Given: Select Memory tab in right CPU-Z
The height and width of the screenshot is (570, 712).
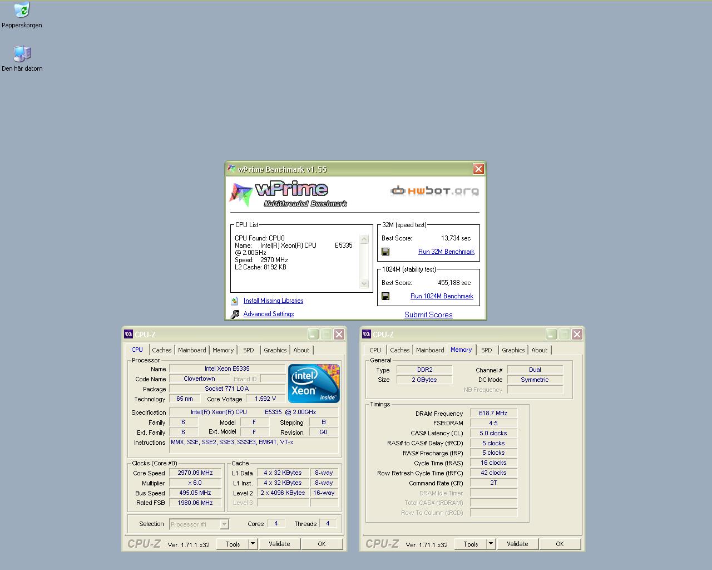Looking at the screenshot, I should coord(461,350).
